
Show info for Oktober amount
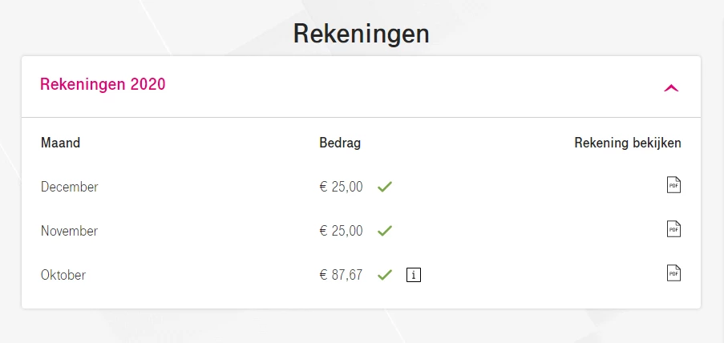click(x=414, y=275)
